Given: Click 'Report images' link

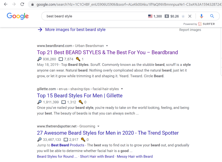Looking at the screenshot, I should (x=190, y=30).
